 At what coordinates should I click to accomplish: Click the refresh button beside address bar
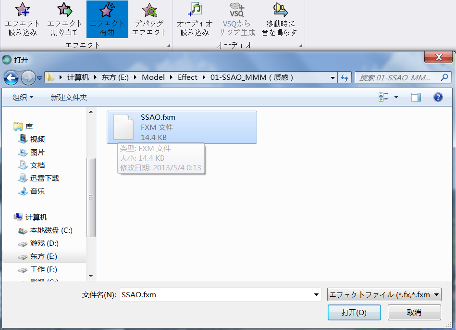pyautogui.click(x=344, y=77)
